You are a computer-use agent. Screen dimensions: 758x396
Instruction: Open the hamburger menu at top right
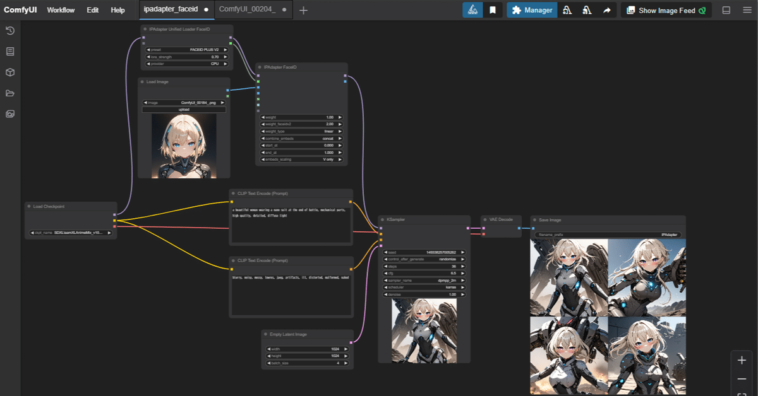(747, 9)
